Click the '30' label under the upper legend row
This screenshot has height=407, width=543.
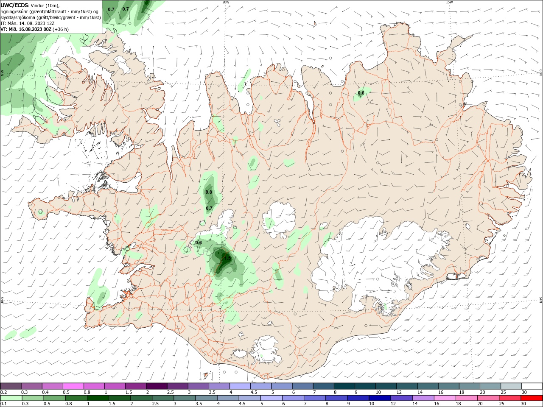click(524, 392)
